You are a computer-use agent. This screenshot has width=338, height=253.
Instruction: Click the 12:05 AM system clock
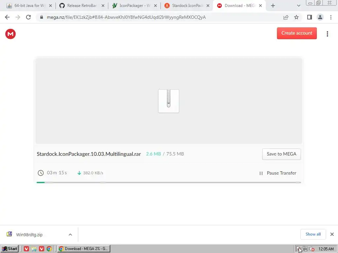click(326, 249)
